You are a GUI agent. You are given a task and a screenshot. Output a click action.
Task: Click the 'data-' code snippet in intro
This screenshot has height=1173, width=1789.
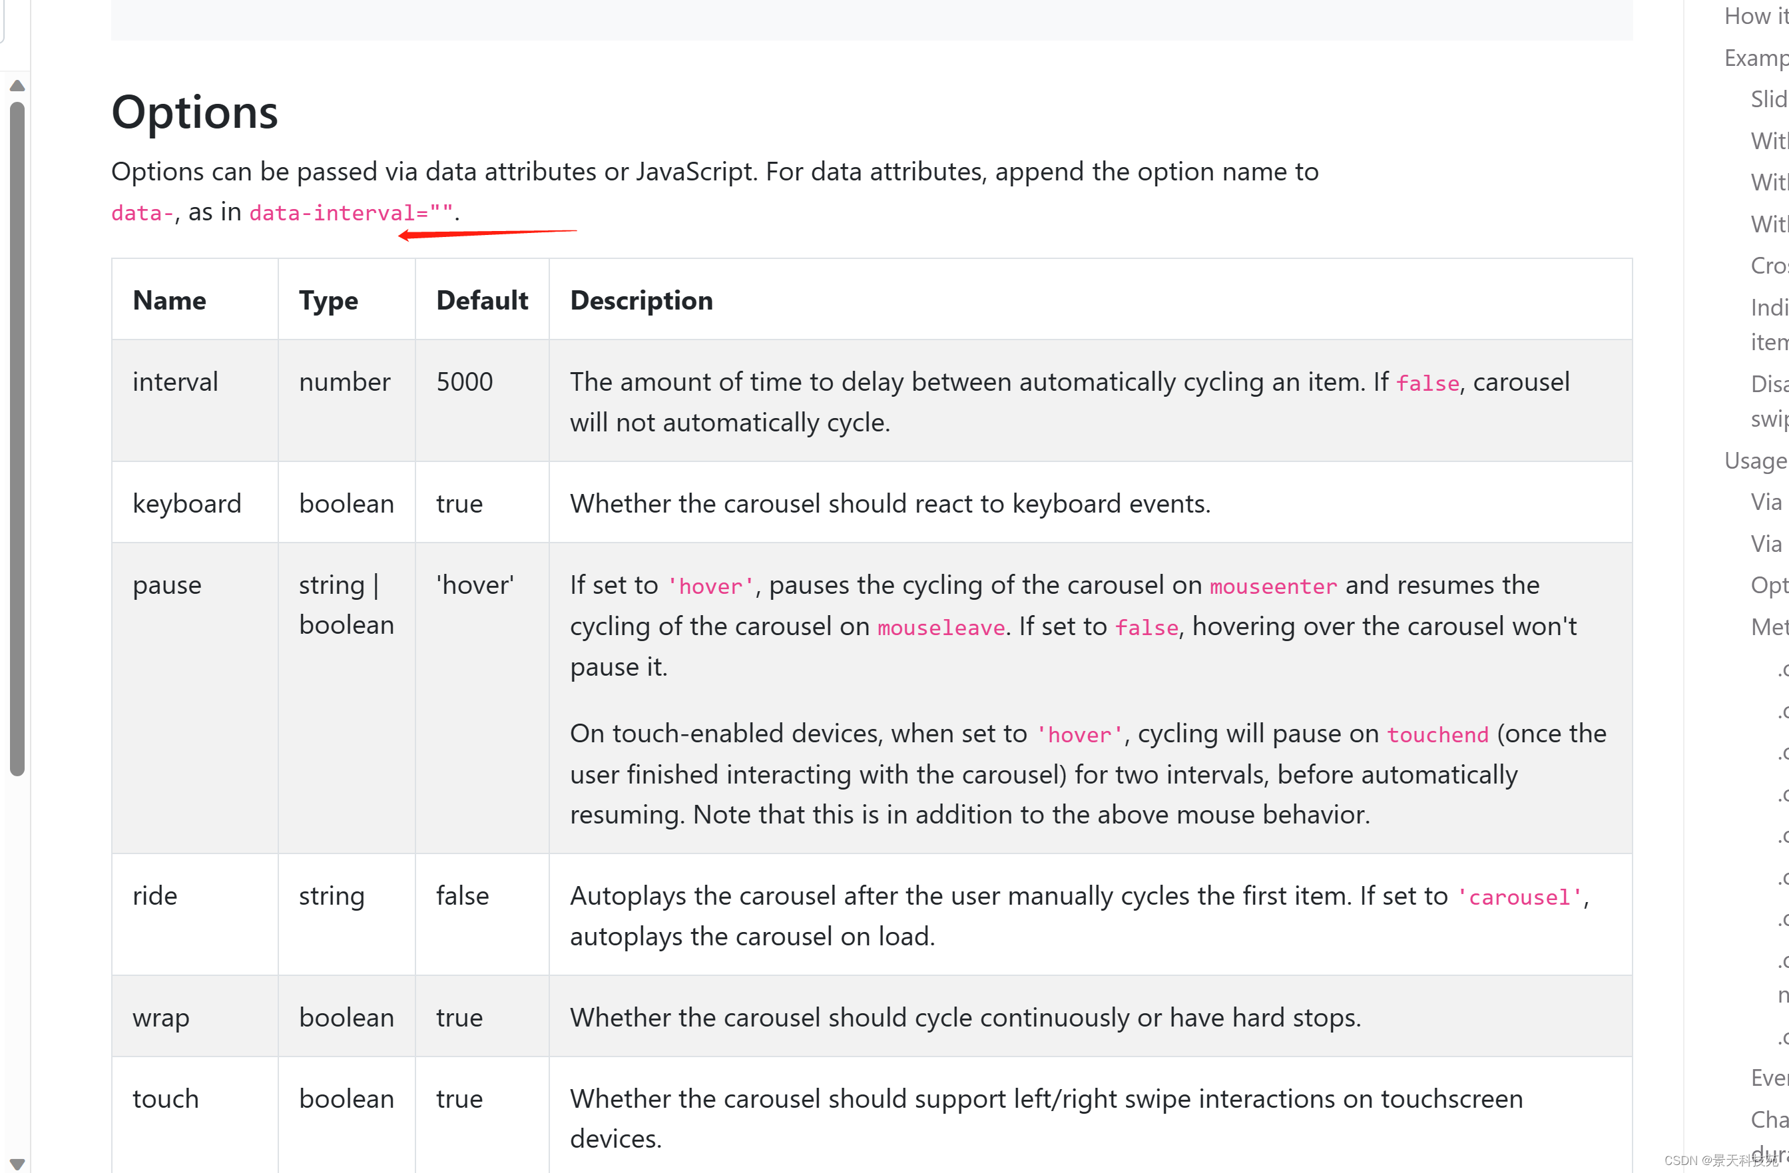click(142, 214)
